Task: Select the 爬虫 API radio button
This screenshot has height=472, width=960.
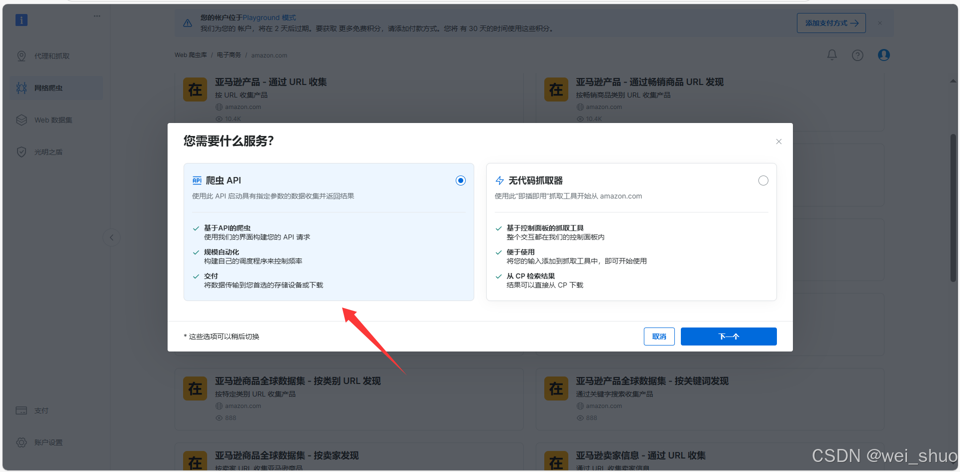Action: coord(460,180)
